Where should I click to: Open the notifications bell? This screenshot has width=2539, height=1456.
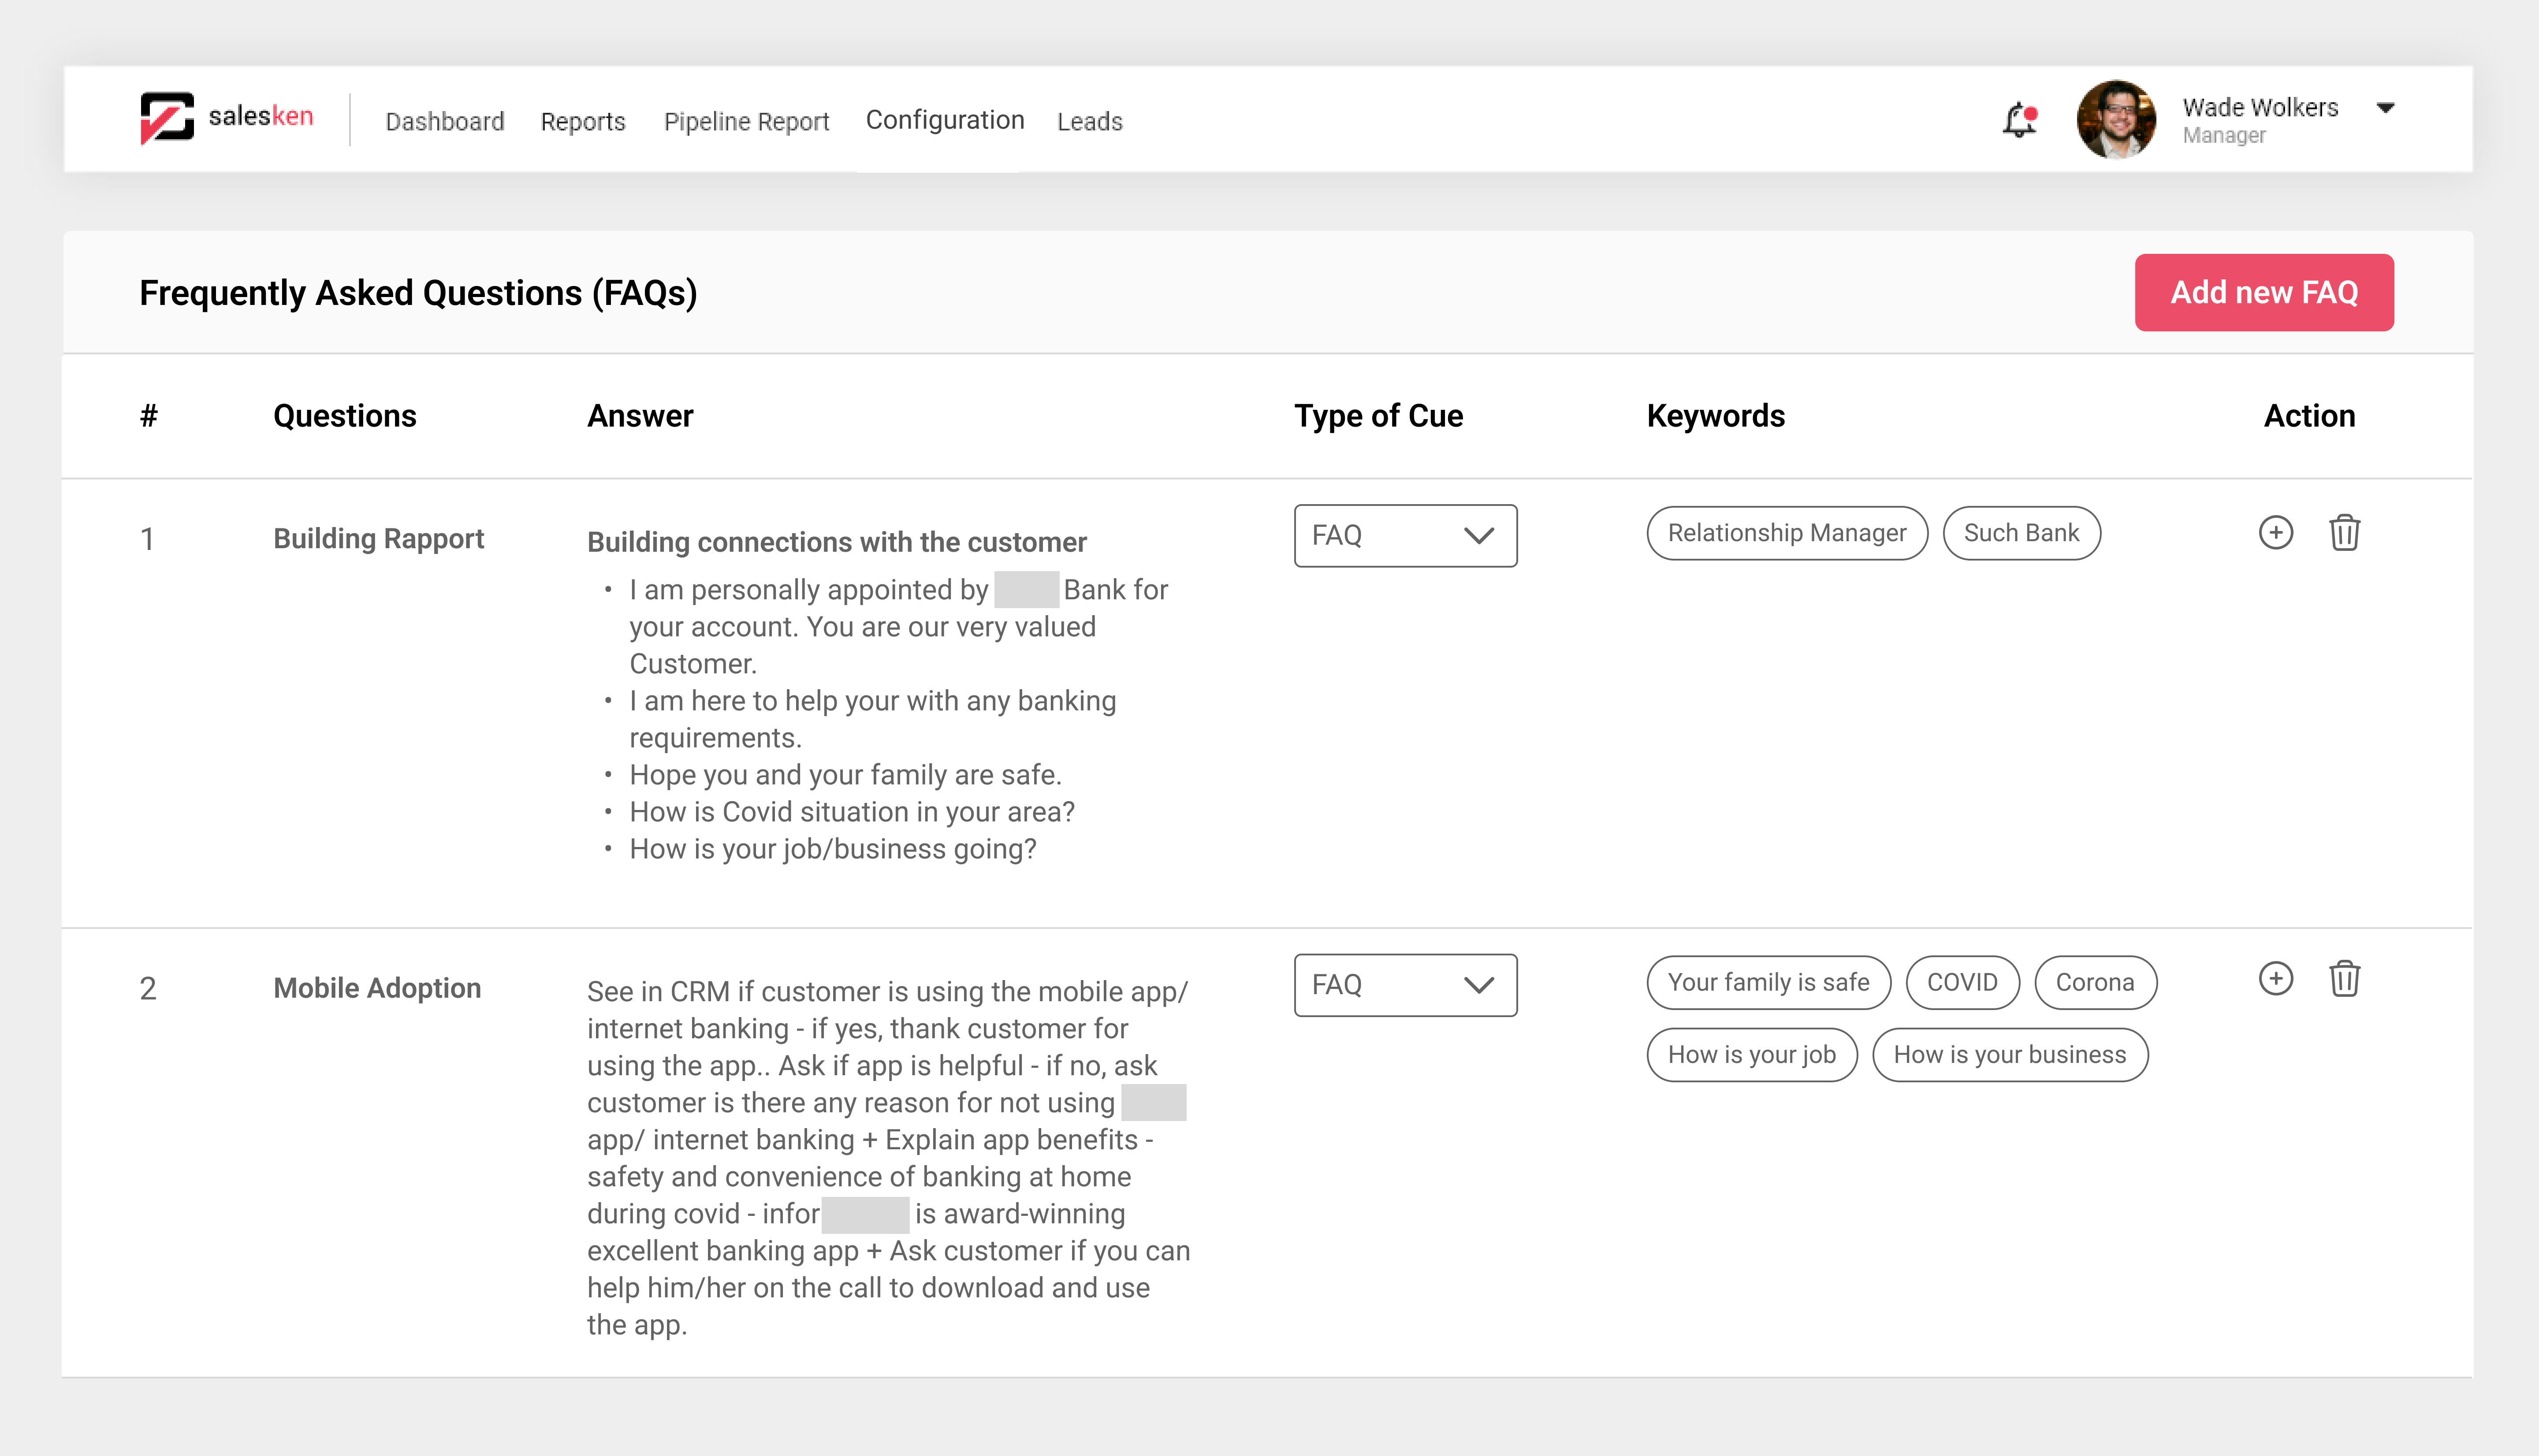2020,120
